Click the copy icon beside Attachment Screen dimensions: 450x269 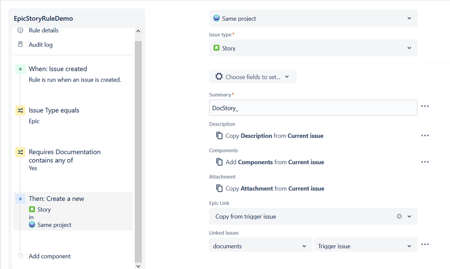pos(219,188)
